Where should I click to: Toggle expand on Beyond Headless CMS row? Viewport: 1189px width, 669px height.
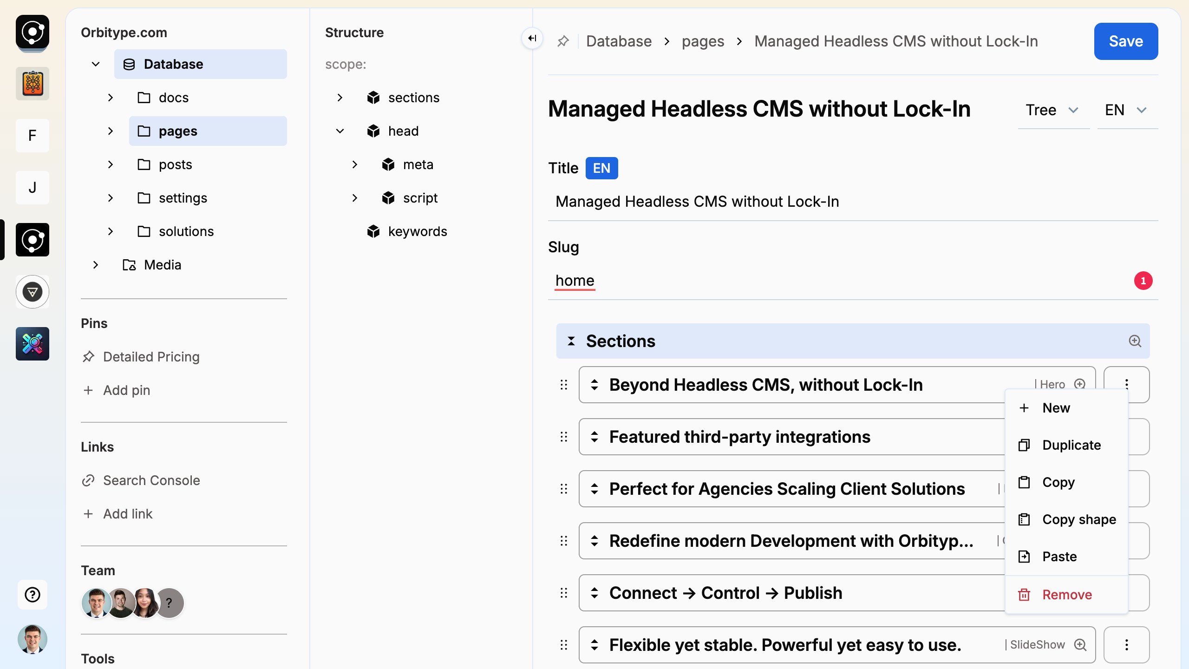point(594,385)
